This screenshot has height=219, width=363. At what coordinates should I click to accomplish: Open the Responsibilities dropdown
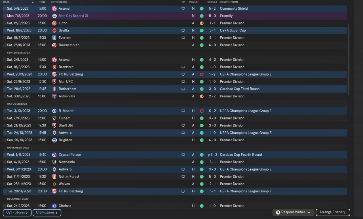(x=293, y=212)
